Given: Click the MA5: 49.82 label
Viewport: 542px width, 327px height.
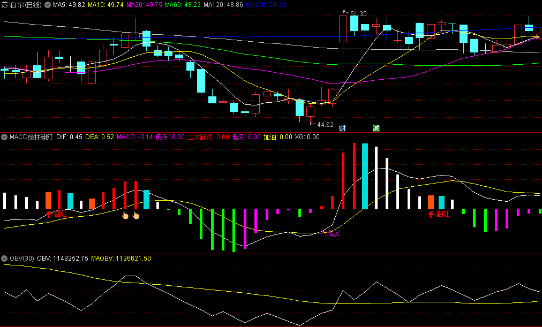Looking at the screenshot, I should [x=69, y=5].
